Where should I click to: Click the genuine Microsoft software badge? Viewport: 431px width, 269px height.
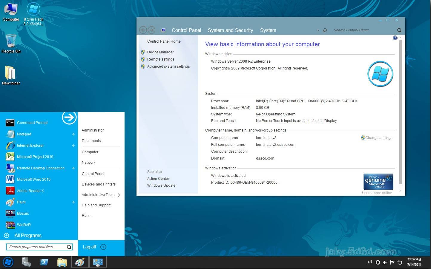(378, 182)
